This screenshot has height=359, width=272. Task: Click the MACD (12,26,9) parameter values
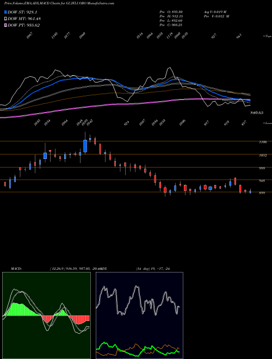click(75, 269)
